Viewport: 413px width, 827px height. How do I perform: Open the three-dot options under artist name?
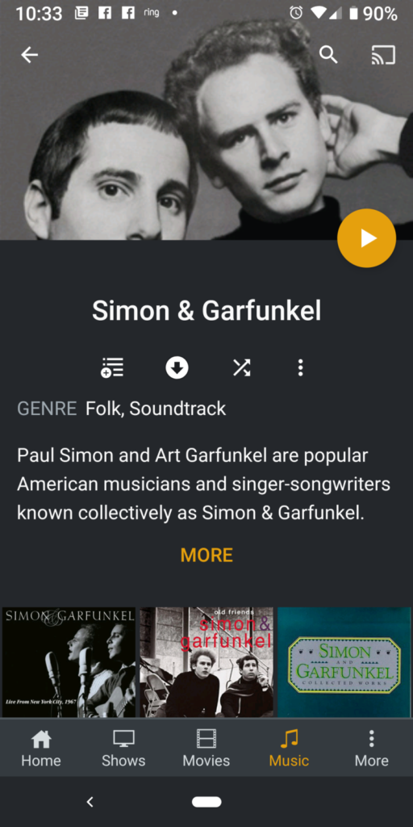(x=300, y=367)
